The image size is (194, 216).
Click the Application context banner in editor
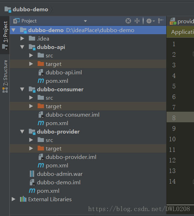tap(180, 32)
